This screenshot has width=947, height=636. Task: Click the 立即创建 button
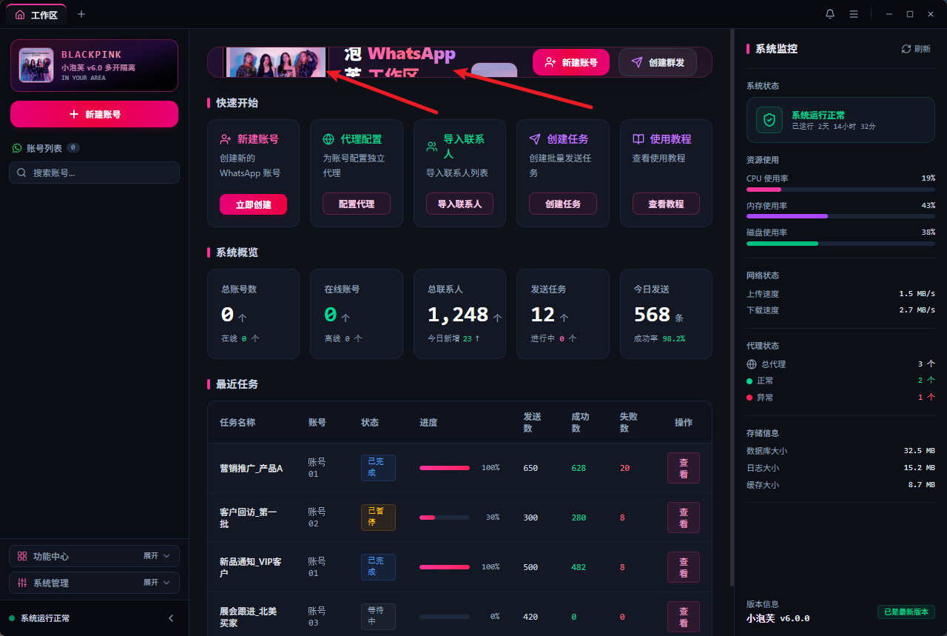click(253, 204)
